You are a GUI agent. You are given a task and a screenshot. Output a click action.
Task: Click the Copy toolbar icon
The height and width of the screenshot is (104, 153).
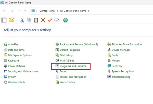(29, 20)
